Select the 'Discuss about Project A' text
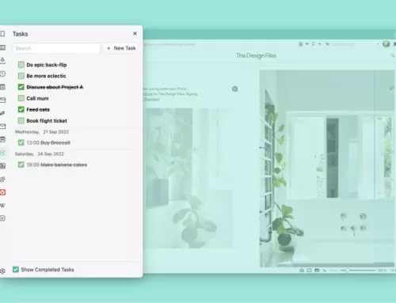396x303 pixels. click(x=55, y=87)
